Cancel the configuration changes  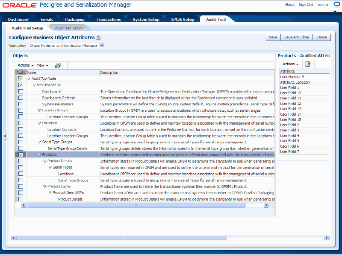(x=322, y=37)
